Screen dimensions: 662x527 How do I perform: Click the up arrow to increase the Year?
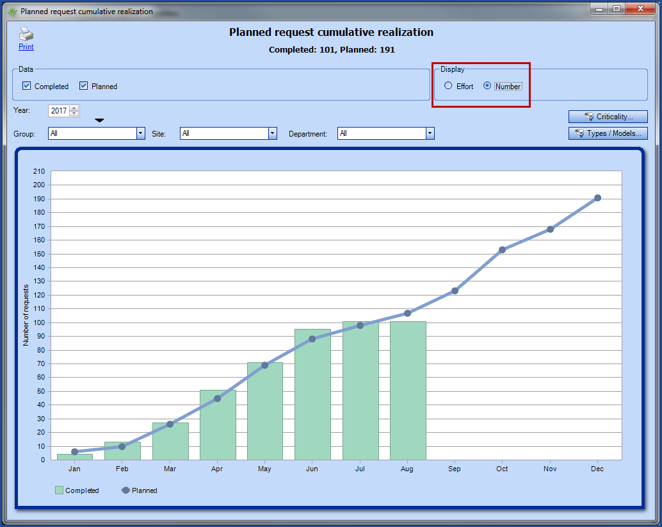pos(74,108)
